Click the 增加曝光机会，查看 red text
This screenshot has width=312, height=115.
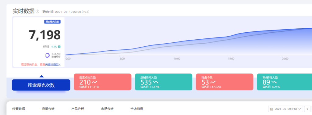33,65
